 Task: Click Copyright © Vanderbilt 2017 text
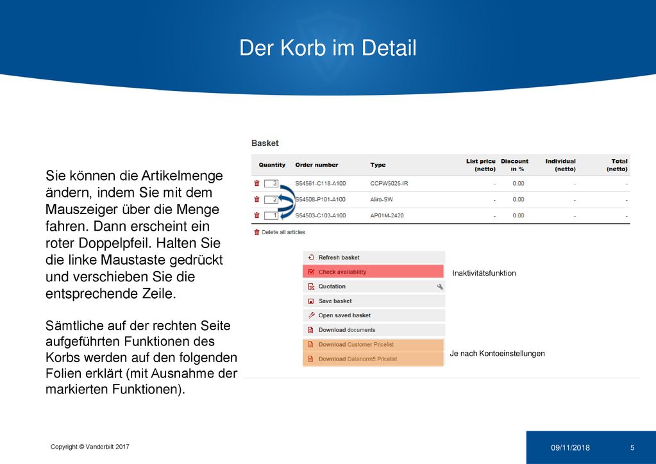90,447
